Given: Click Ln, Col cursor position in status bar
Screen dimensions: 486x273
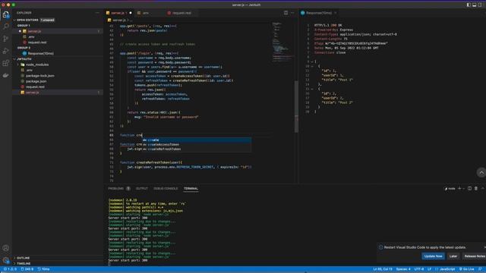Looking at the screenshot, I should point(383,269).
